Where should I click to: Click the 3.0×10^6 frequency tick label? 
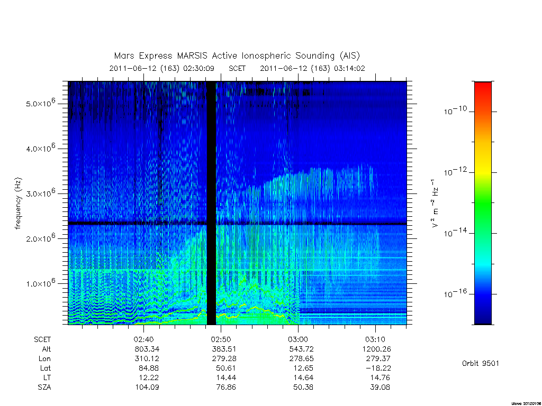pos(40,193)
